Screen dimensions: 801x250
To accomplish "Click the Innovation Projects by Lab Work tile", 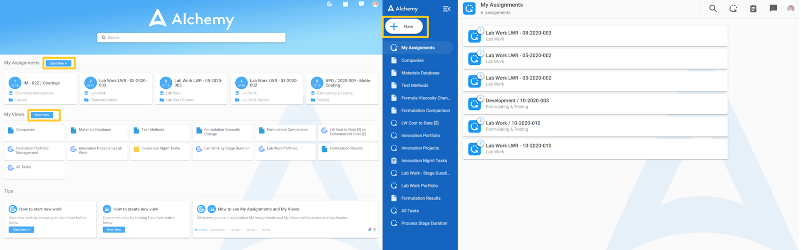I will [97, 152].
